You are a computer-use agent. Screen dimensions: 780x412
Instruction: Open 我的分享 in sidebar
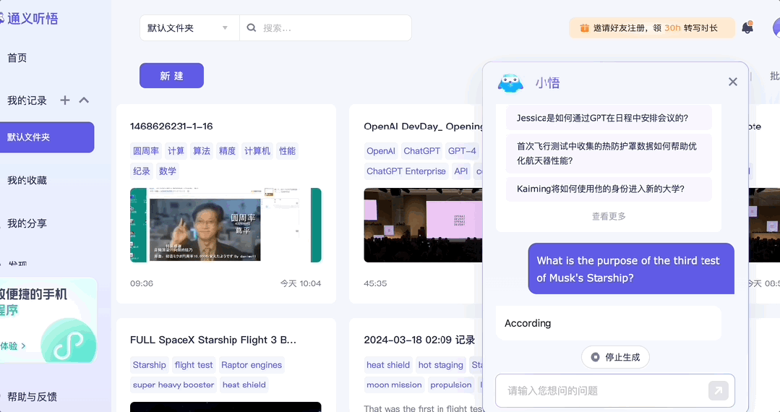click(27, 223)
